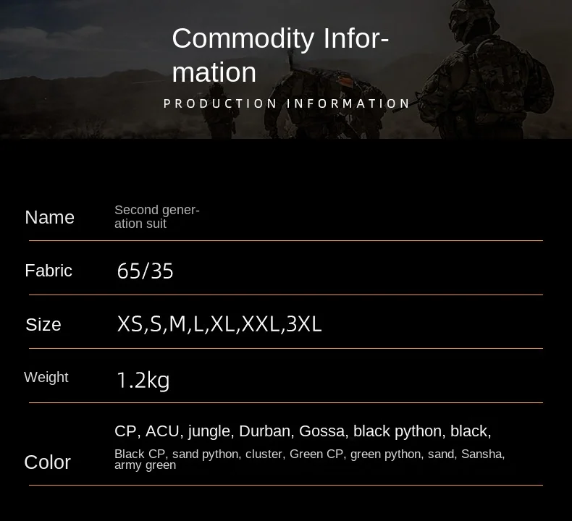Click the army green color text
The image size is (572, 521).
tap(145, 465)
